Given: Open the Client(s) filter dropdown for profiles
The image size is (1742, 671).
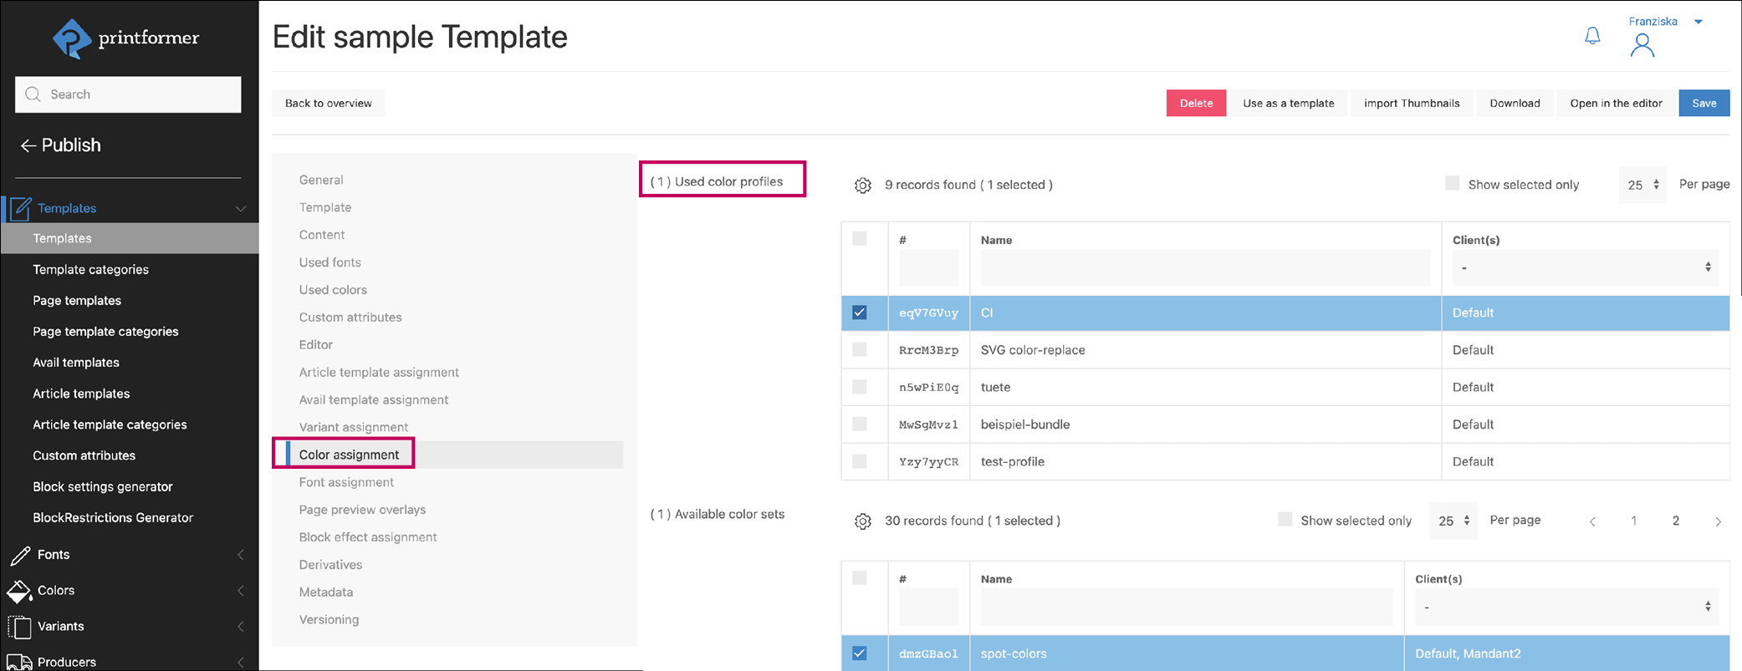Looking at the screenshot, I should tap(1584, 267).
